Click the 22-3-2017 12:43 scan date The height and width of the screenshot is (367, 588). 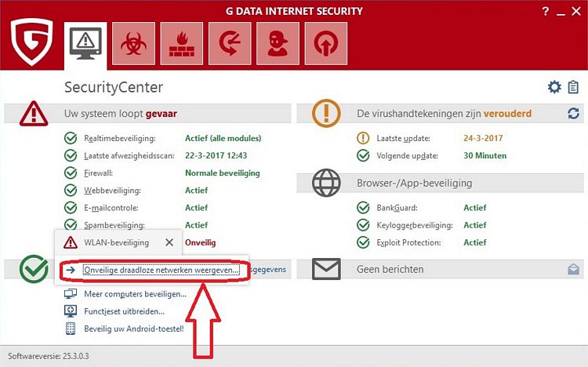[216, 155]
